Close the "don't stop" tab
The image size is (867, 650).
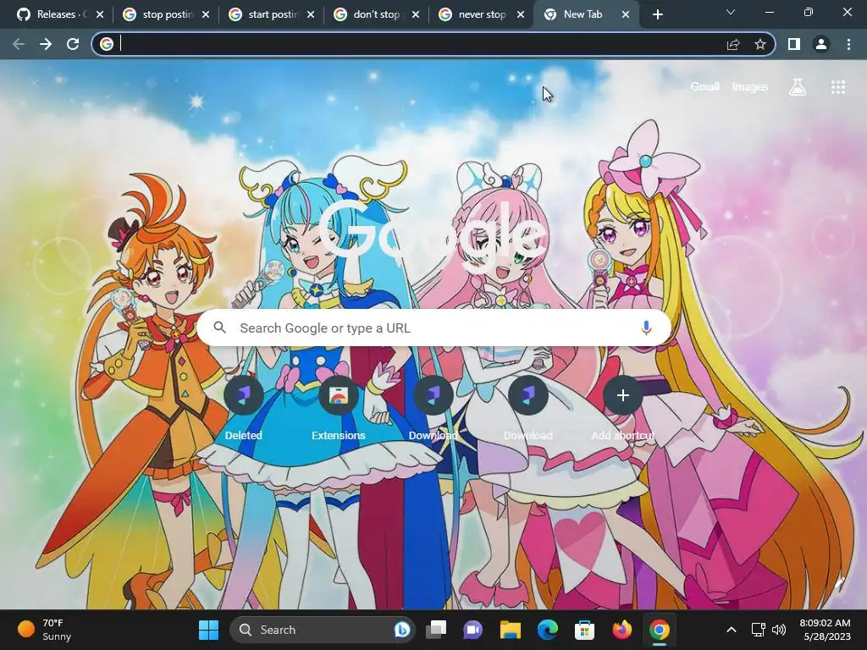click(416, 14)
